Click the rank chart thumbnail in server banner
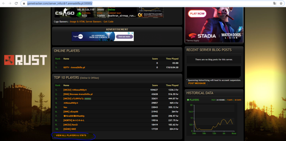This screenshot has width=286, height=141. pos(150,9)
